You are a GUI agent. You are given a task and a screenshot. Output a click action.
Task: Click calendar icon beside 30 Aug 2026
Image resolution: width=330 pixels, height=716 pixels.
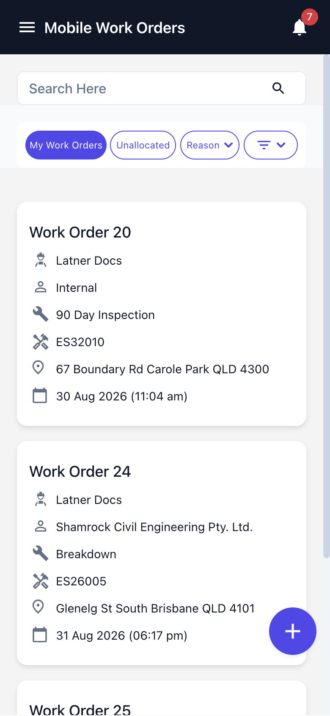40,395
